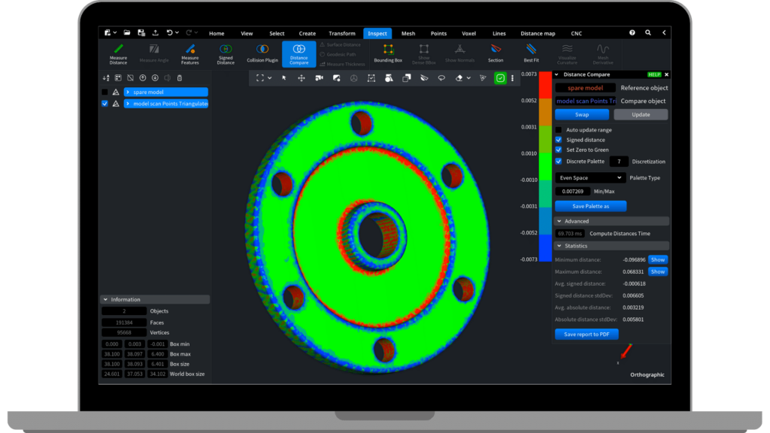The width and height of the screenshot is (770, 433).
Task: Collapse the Statistics section
Action: [558, 246]
